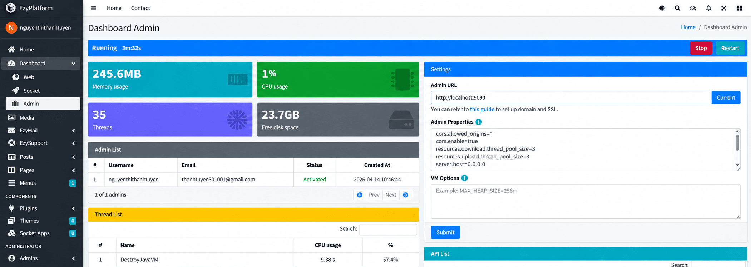This screenshot has width=751, height=267.
Task: Open Home in the sidebar
Action: (41, 50)
